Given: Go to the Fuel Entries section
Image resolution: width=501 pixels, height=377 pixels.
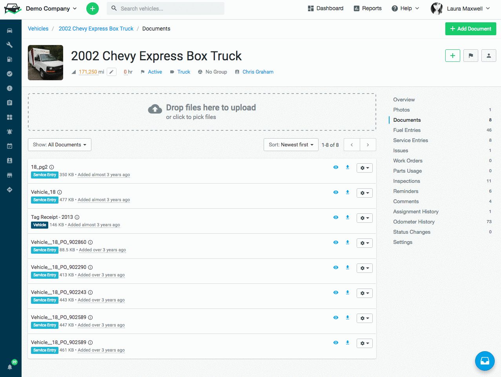Looking at the screenshot, I should pos(407,130).
